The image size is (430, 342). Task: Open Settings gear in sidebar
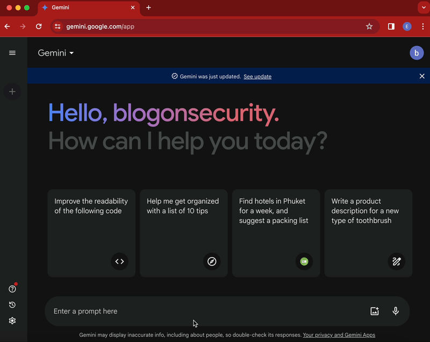[x=12, y=320]
